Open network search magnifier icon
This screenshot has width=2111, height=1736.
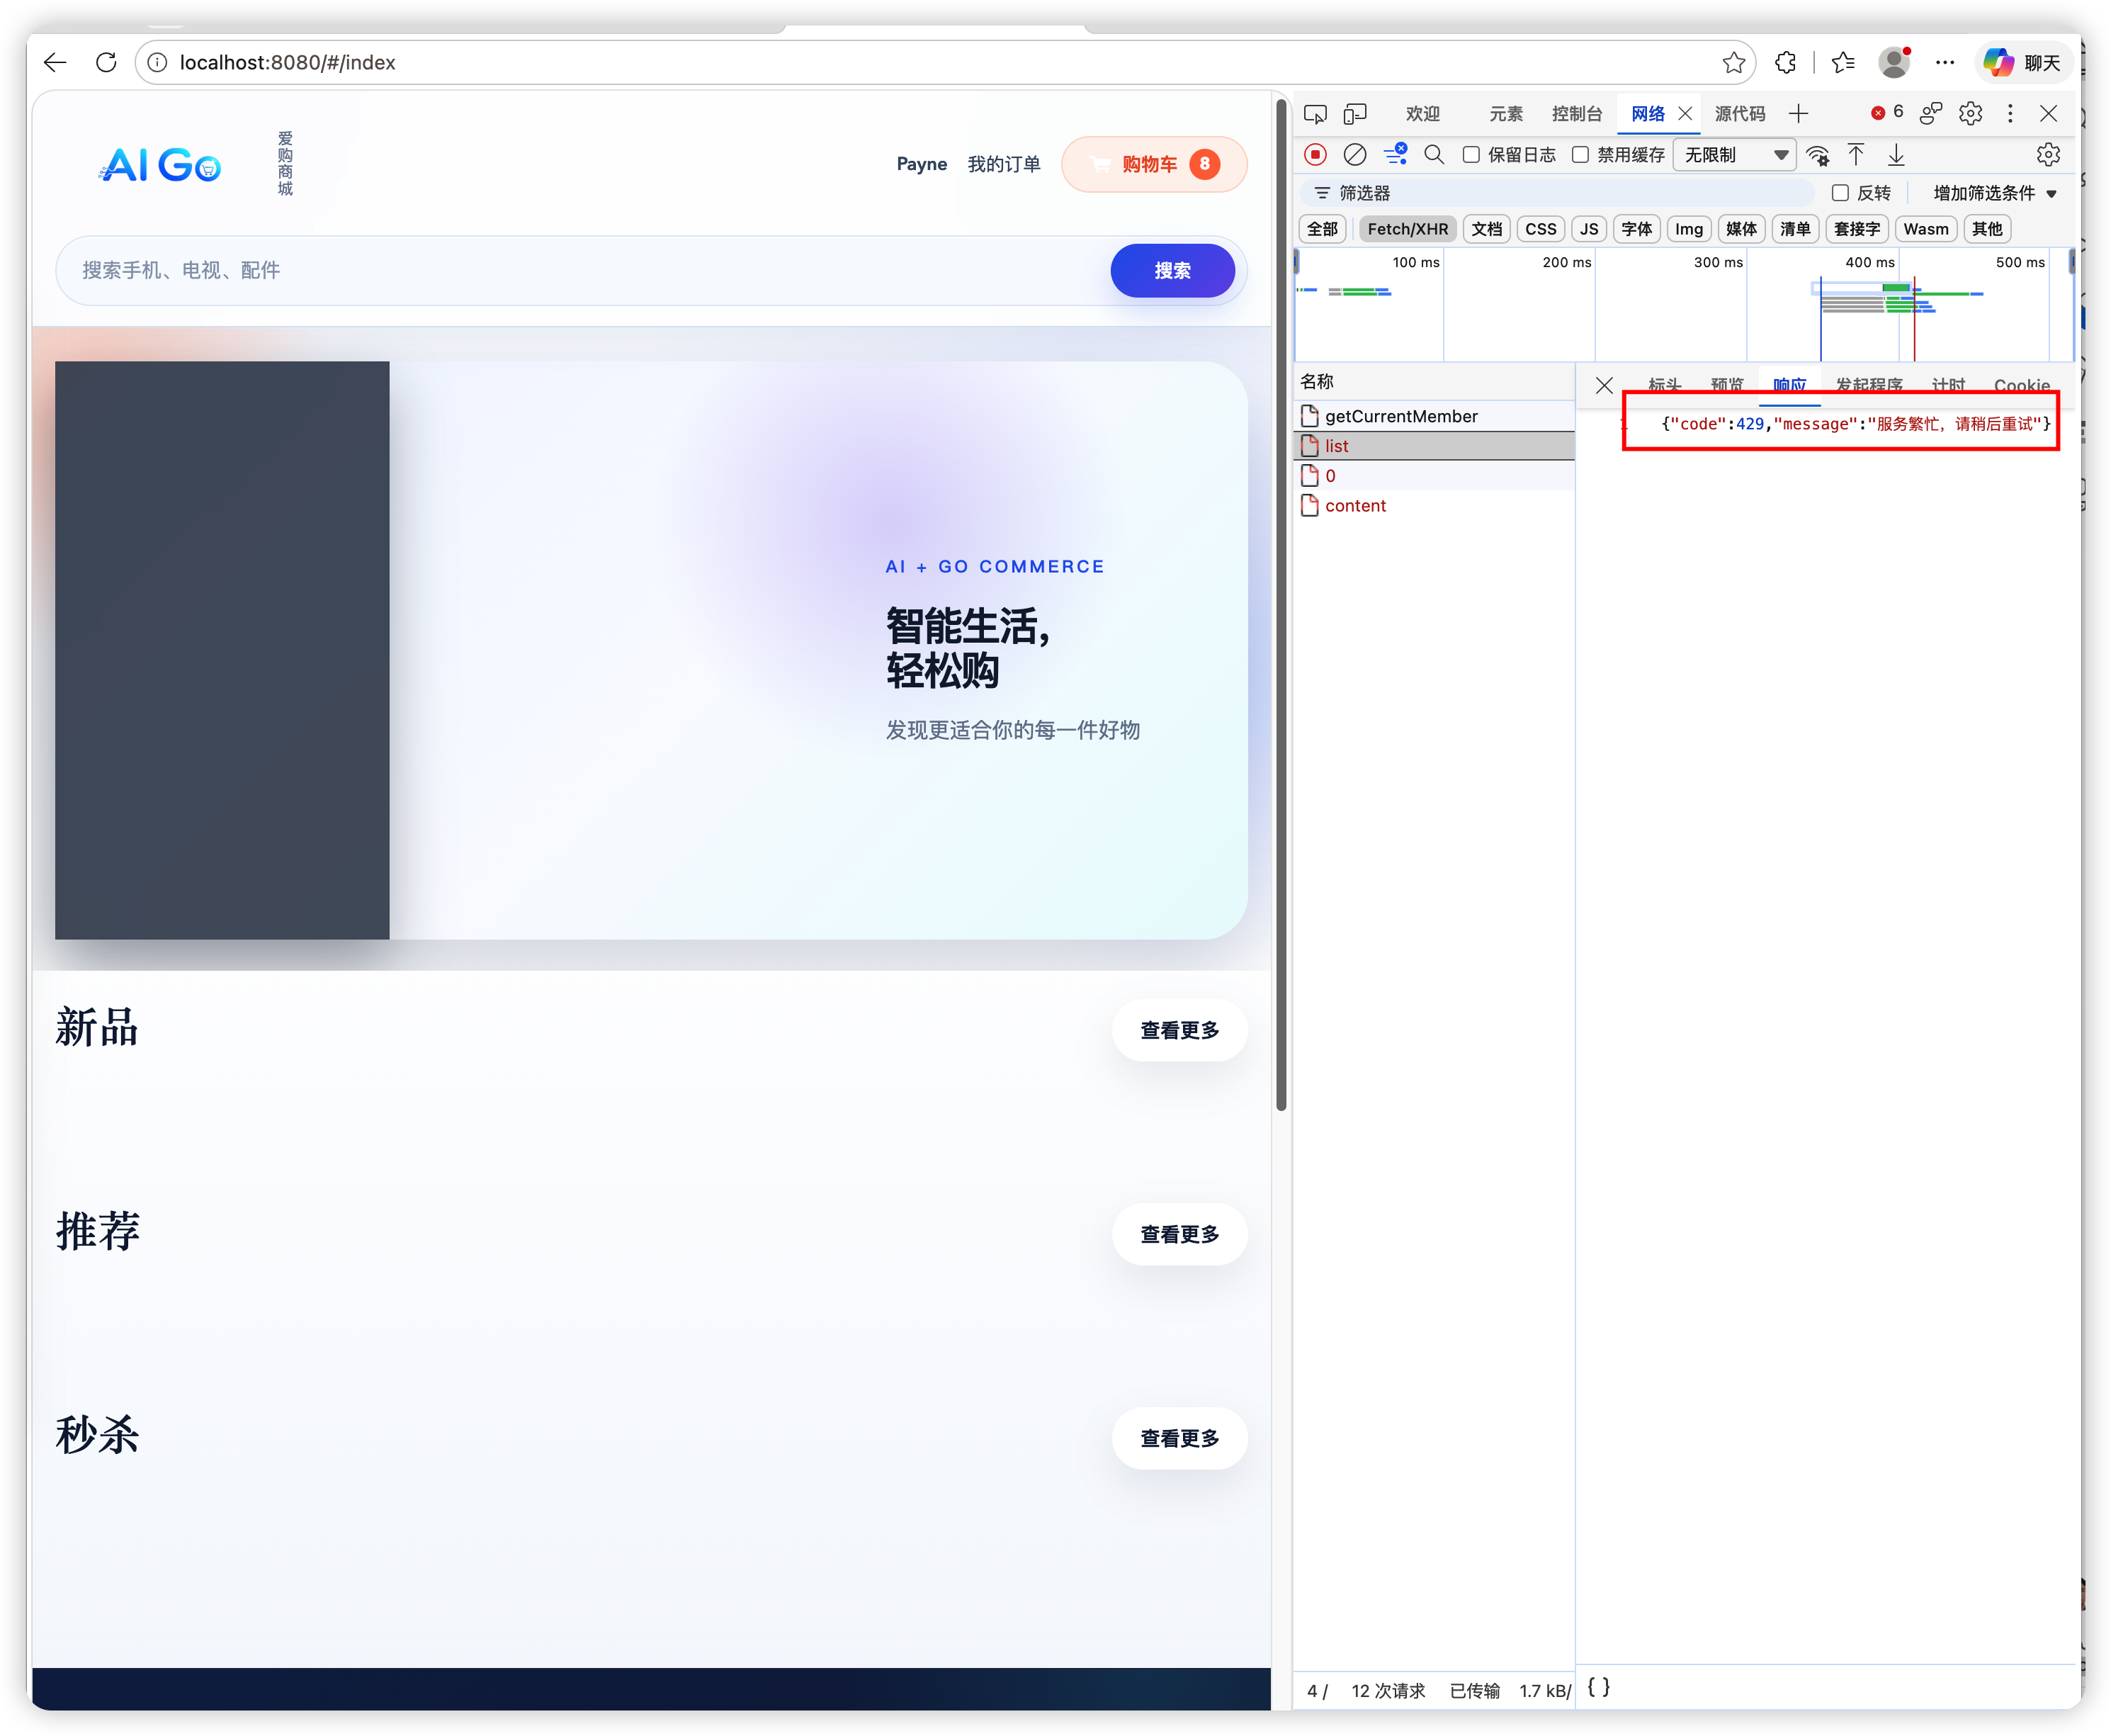point(1433,155)
